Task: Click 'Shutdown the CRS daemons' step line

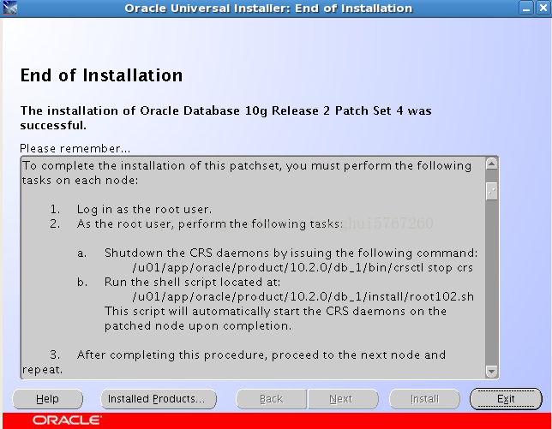Action: click(x=291, y=253)
